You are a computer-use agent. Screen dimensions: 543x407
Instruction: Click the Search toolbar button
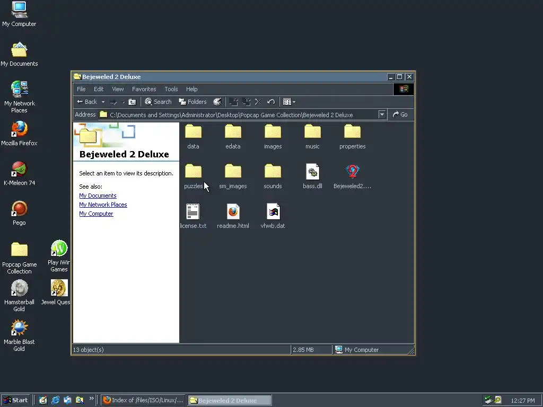tap(158, 102)
